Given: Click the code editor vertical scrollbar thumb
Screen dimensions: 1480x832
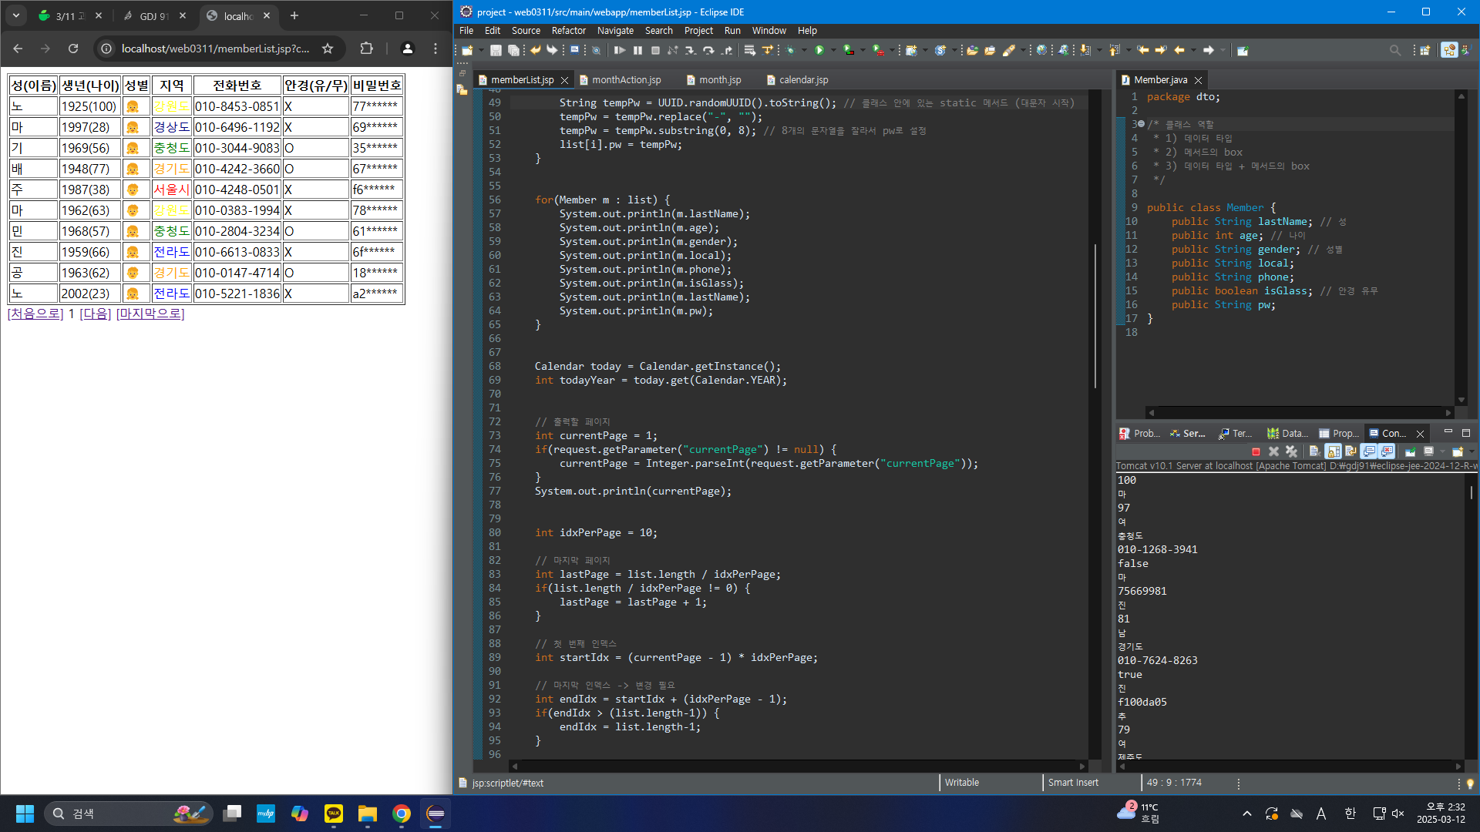Looking at the screenshot, I should [1095, 316].
